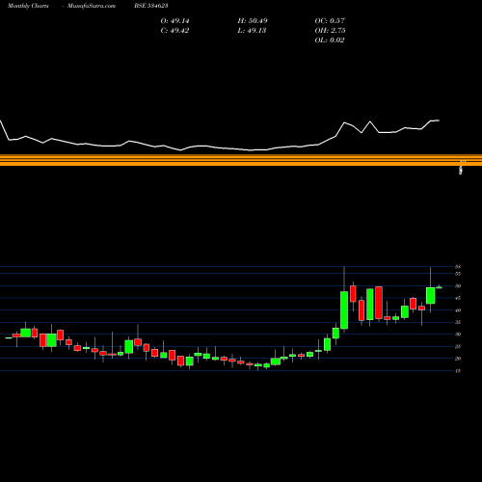Click the '30' price axis label

coord(458,335)
